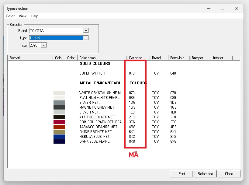Click the Print button
This screenshot has height=185, width=249.
182,174
